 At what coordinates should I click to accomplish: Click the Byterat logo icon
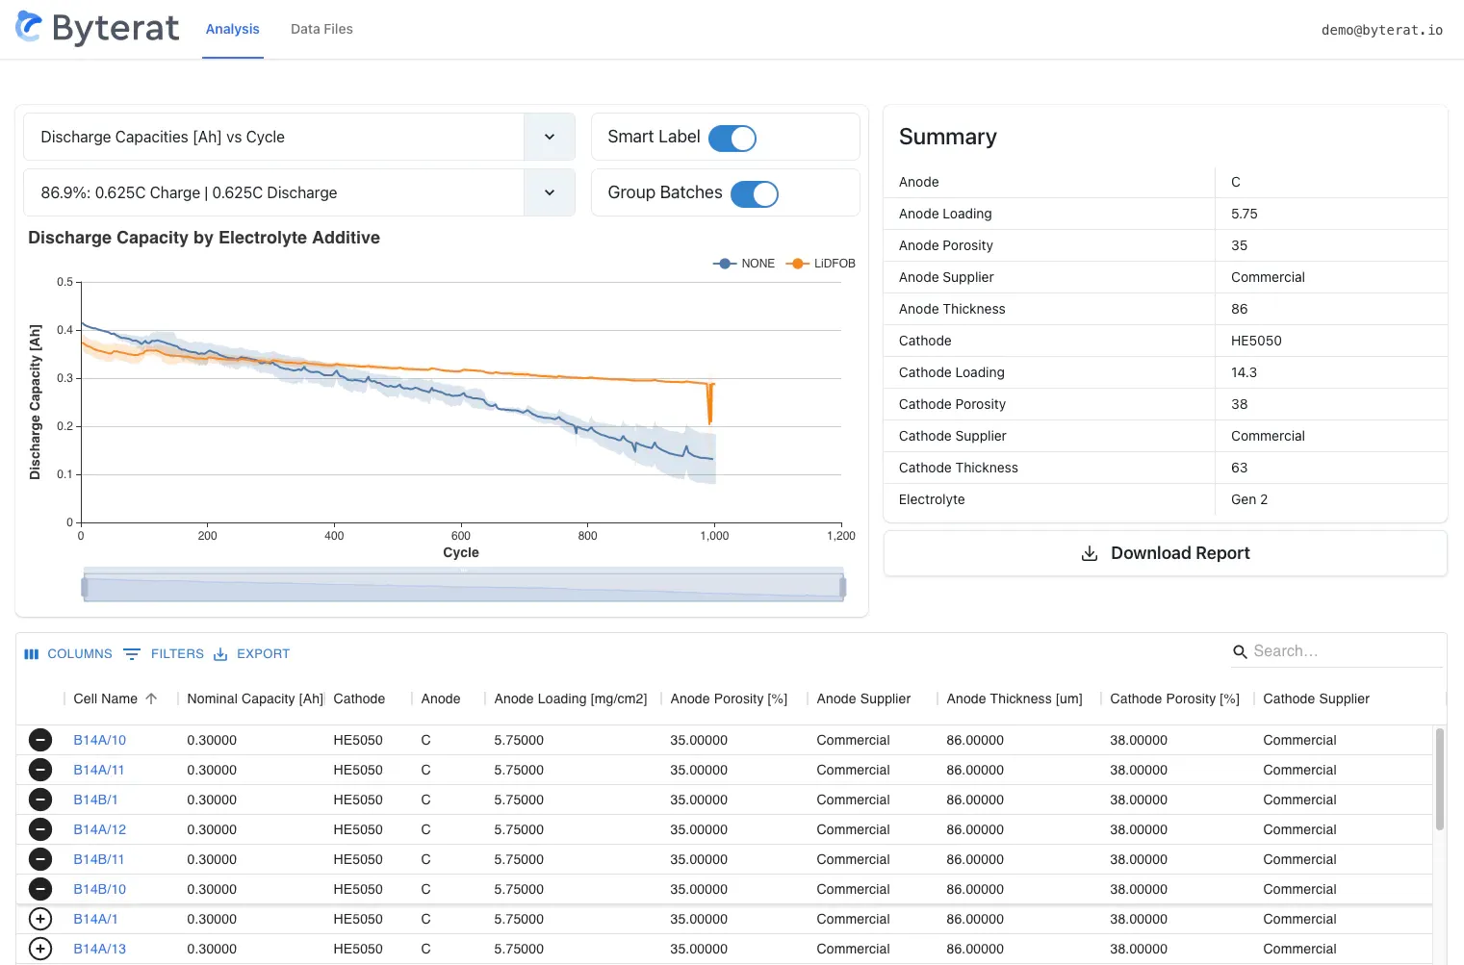click(x=28, y=28)
